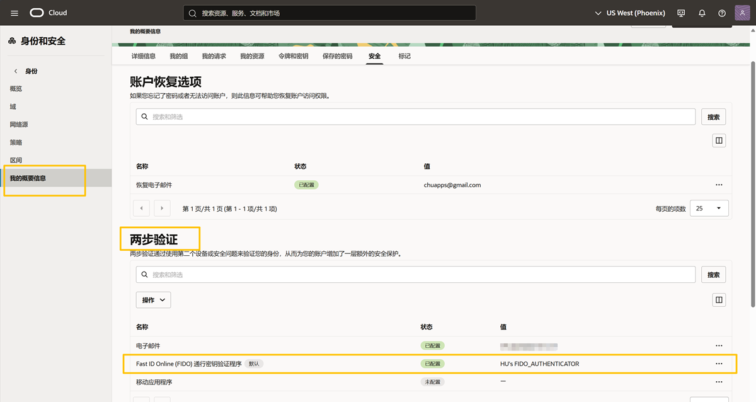Open the 操作 dropdown button
Screen dimensions: 756x402
[153, 300]
